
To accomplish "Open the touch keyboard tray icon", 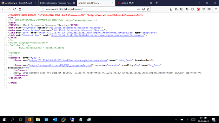I will [x=193, y=120].
